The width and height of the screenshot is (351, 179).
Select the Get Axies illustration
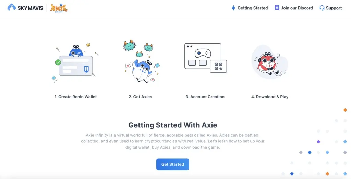pyautogui.click(x=142, y=62)
